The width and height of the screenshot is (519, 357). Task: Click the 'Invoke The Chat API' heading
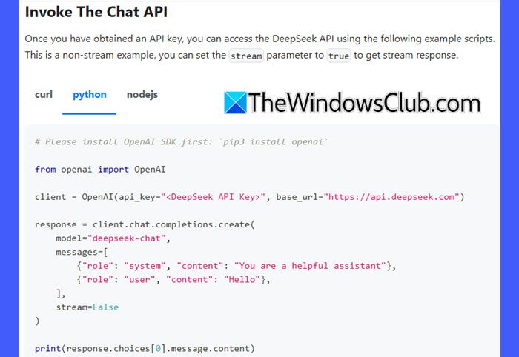[x=96, y=13]
